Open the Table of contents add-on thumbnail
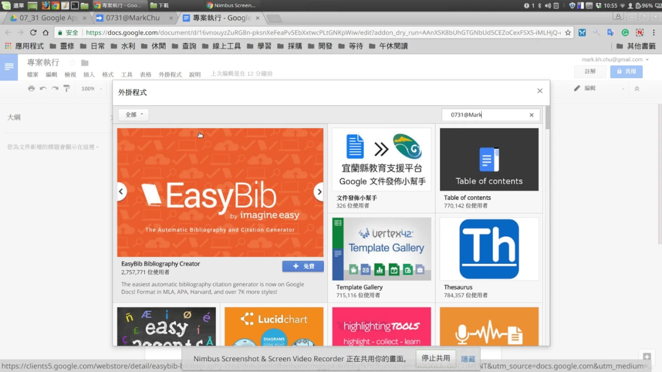The height and width of the screenshot is (372, 662). tap(489, 160)
